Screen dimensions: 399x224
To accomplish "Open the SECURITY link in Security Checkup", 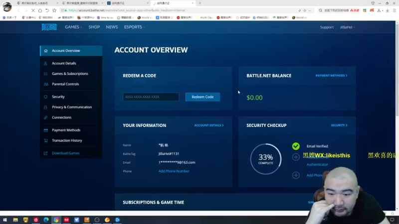I will pyautogui.click(x=339, y=125).
